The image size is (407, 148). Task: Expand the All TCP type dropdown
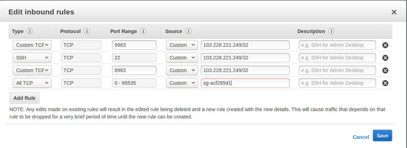(x=32, y=83)
